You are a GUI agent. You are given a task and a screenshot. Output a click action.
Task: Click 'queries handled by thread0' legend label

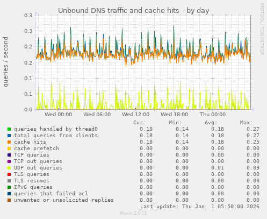(x=56, y=129)
